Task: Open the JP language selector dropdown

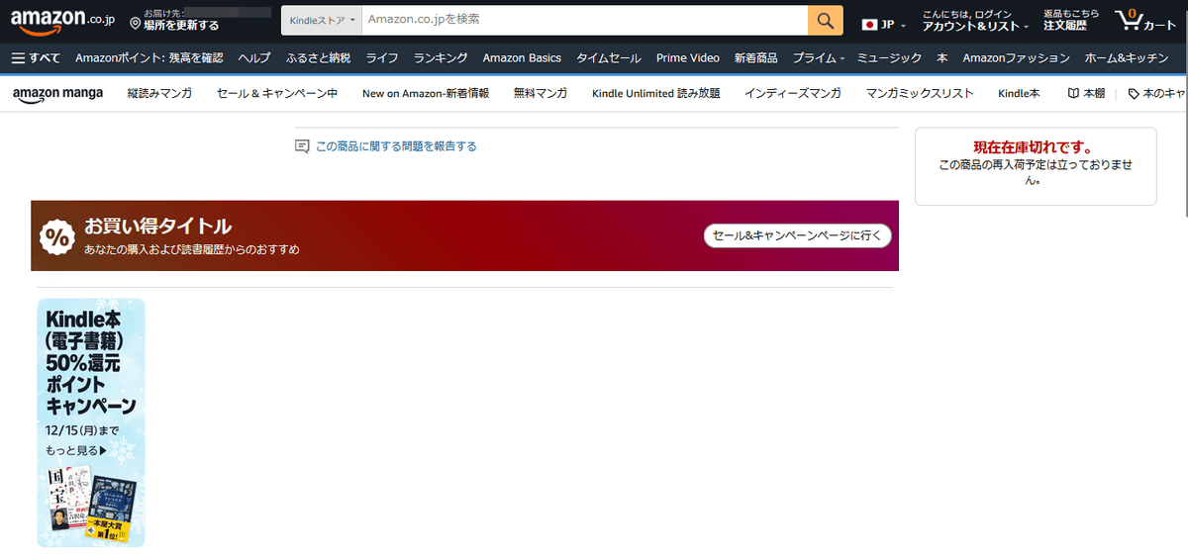Action: [883, 24]
